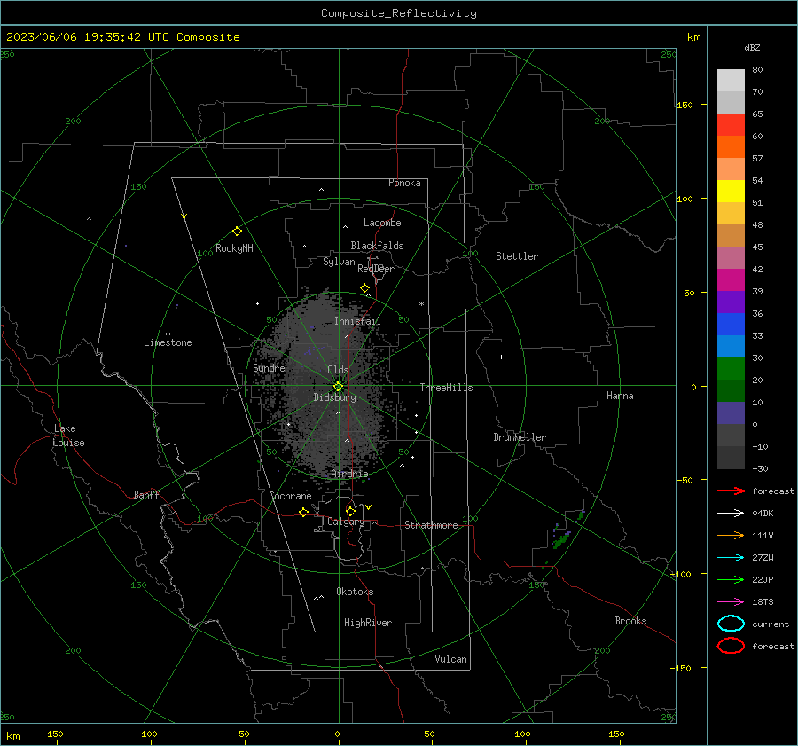Pick the bright yellow 51-54 dBZ swatch
The width and height of the screenshot is (798, 746).
pos(731,192)
